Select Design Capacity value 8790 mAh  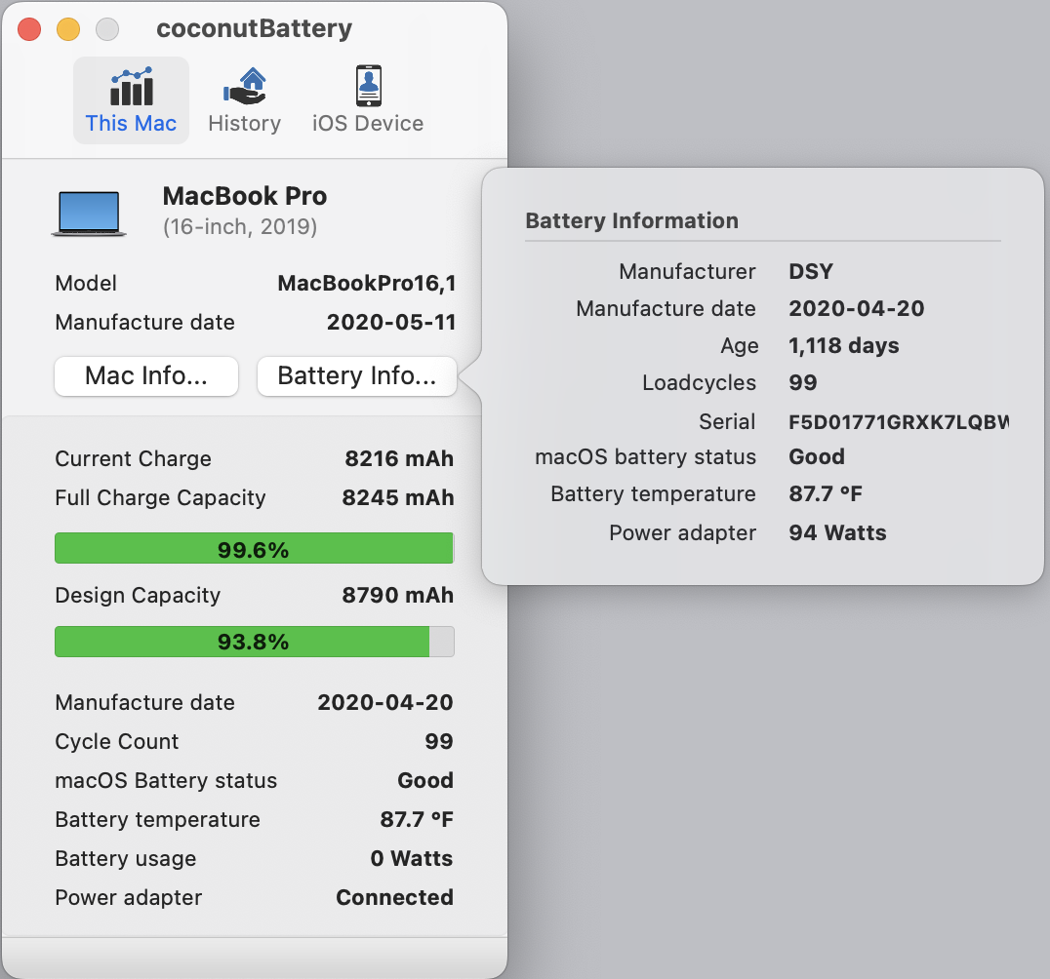(x=398, y=595)
